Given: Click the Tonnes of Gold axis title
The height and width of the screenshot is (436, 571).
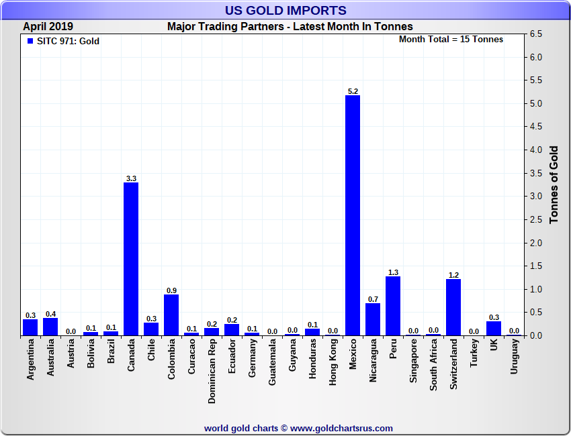Looking at the screenshot, I should point(554,184).
